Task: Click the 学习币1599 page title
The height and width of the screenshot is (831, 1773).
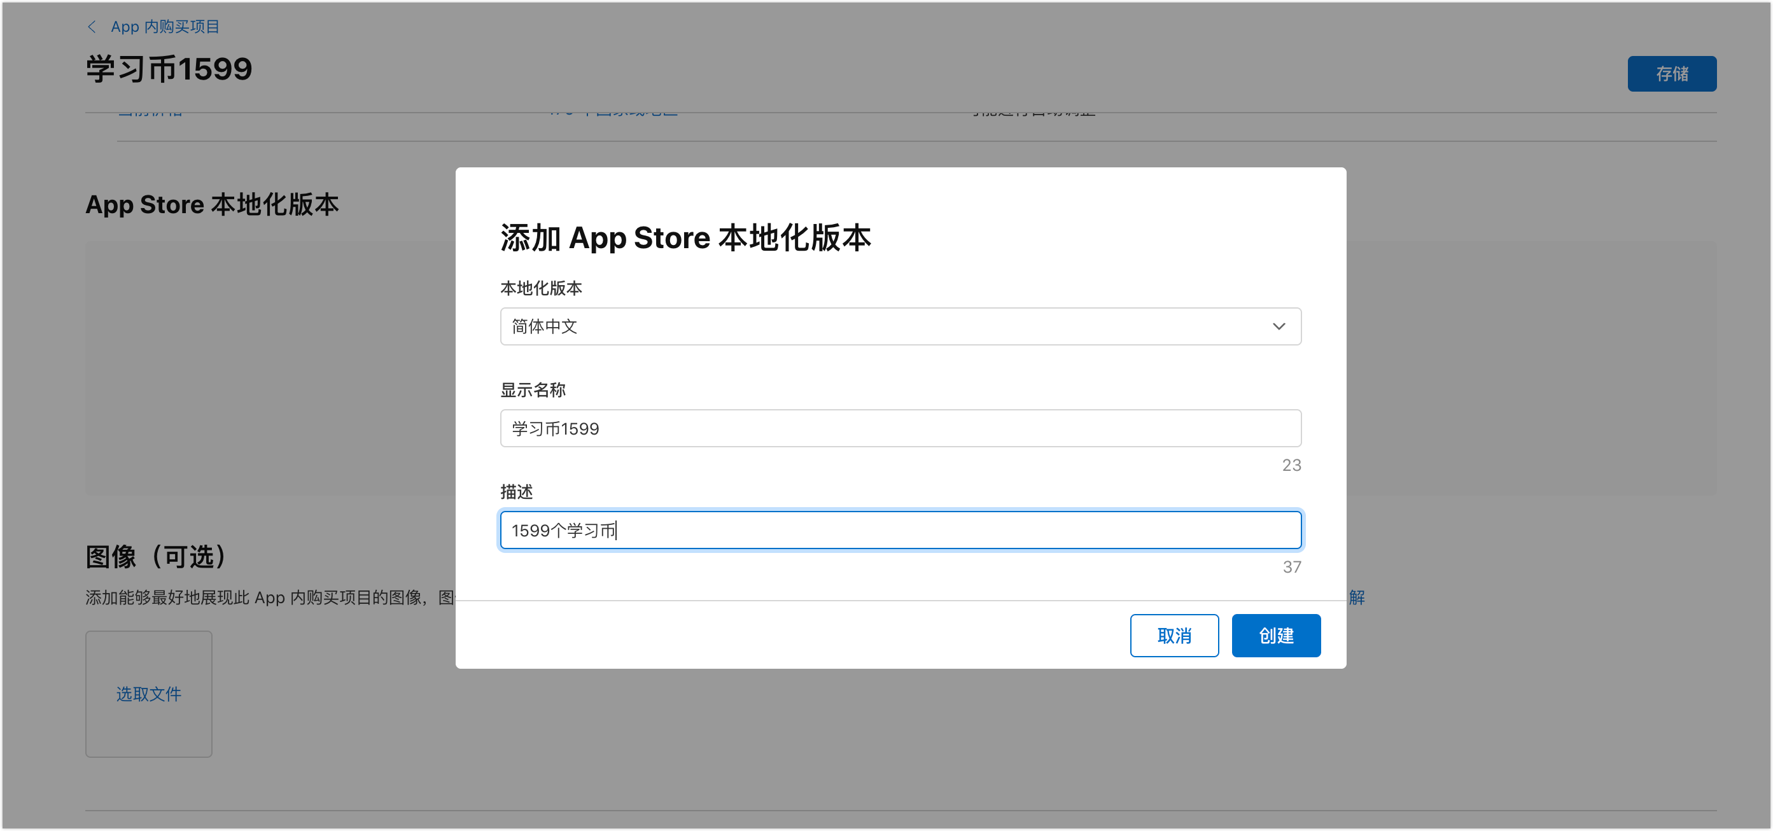Action: (x=169, y=69)
